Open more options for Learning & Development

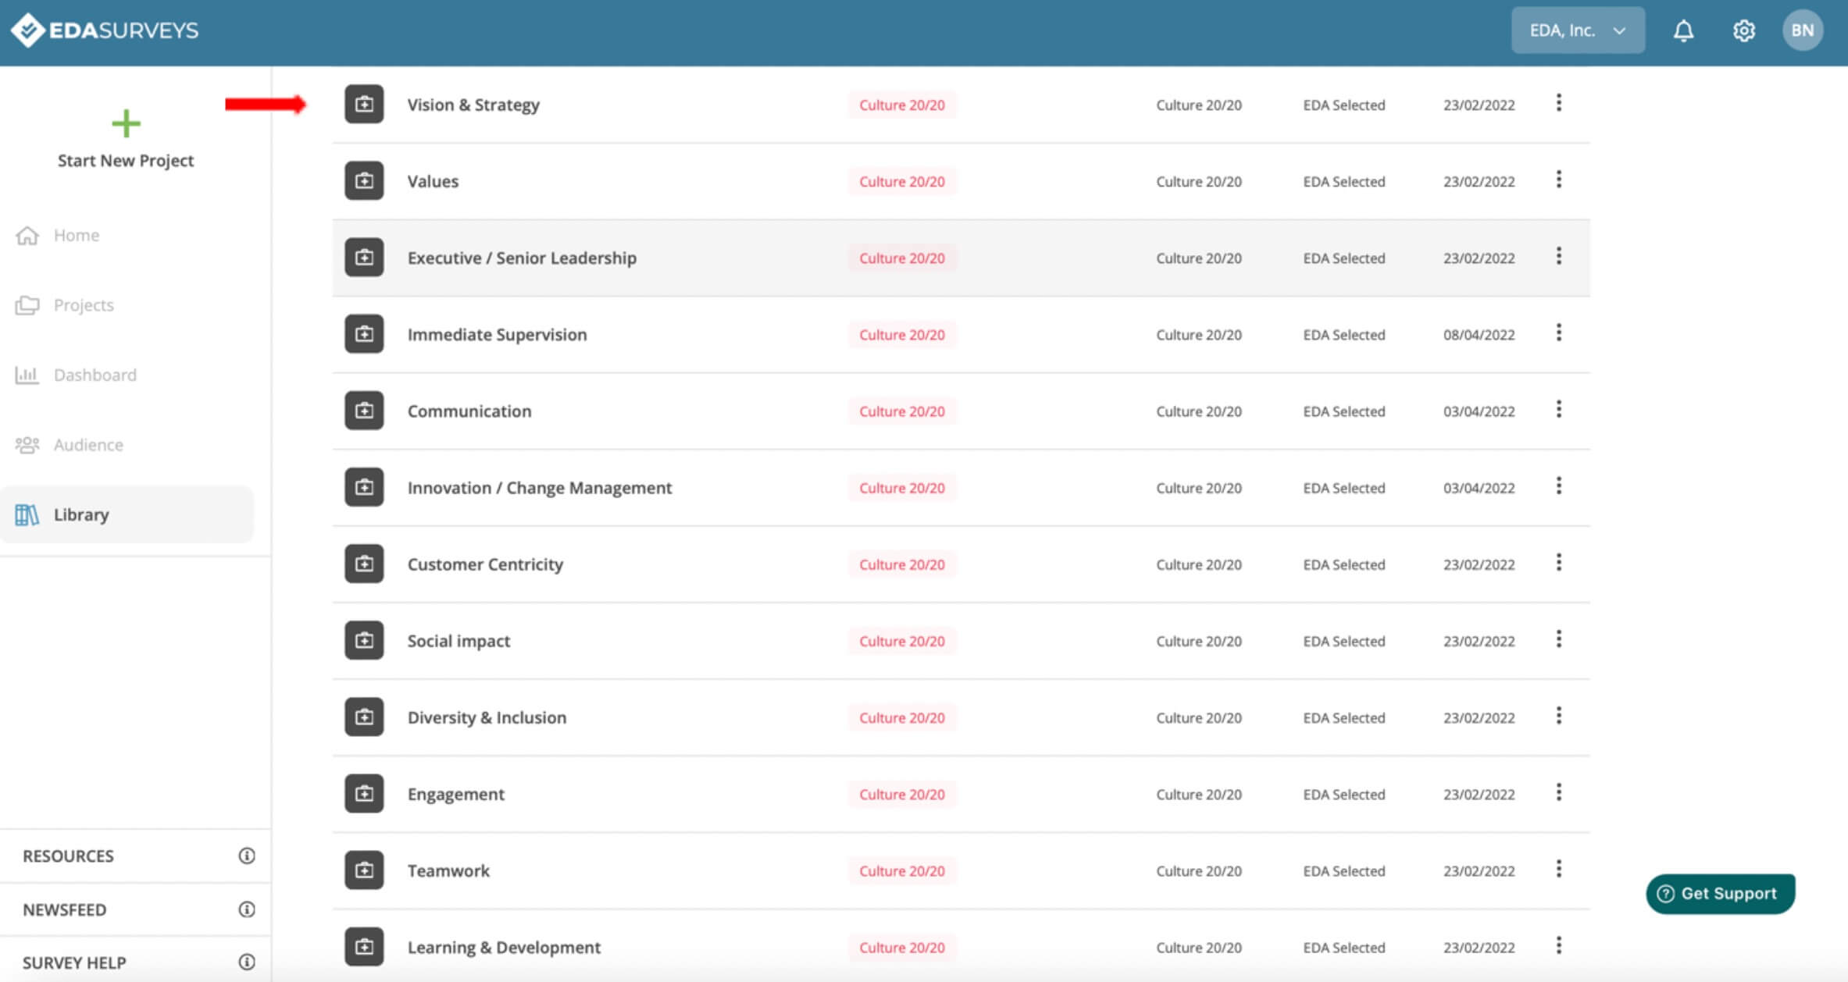tap(1558, 945)
